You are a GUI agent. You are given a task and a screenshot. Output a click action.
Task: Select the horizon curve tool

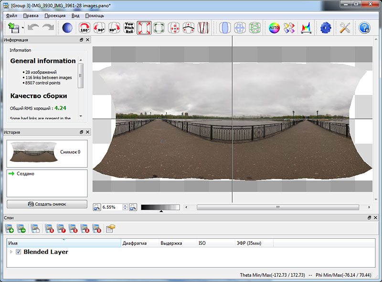coord(189,28)
